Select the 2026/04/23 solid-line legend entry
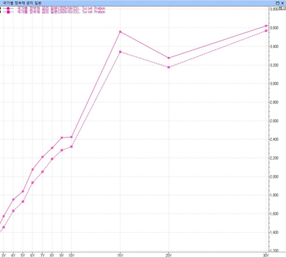Viewport: 286px width, 258px height. (x=61, y=9)
